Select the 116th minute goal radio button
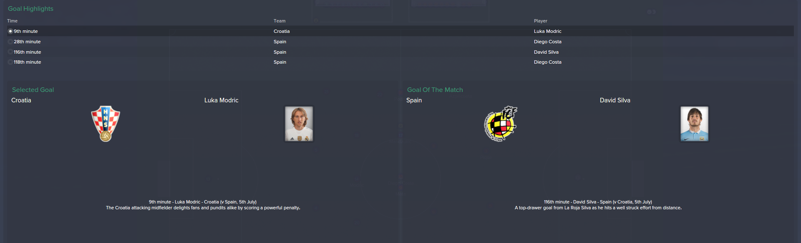Image resolution: width=801 pixels, height=243 pixels. click(x=10, y=52)
